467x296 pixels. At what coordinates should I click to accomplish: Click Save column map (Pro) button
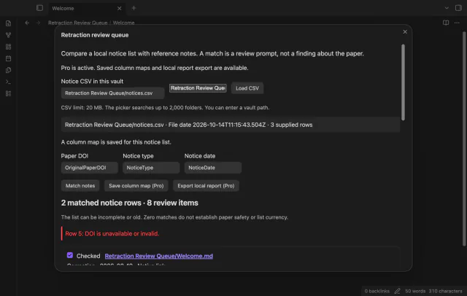click(x=136, y=186)
